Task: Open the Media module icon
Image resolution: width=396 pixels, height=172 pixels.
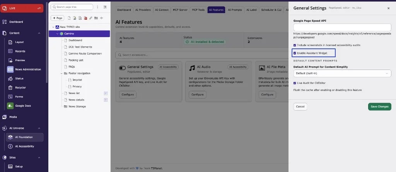Action: 4,117
